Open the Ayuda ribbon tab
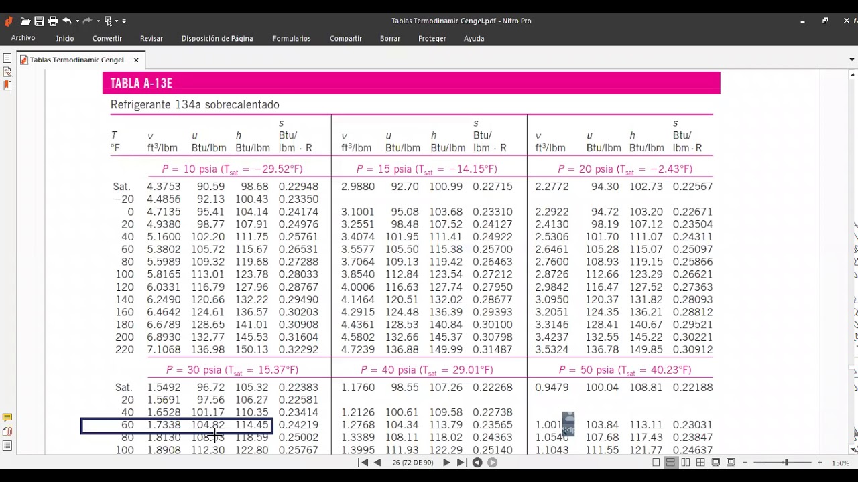858x482 pixels. click(474, 38)
